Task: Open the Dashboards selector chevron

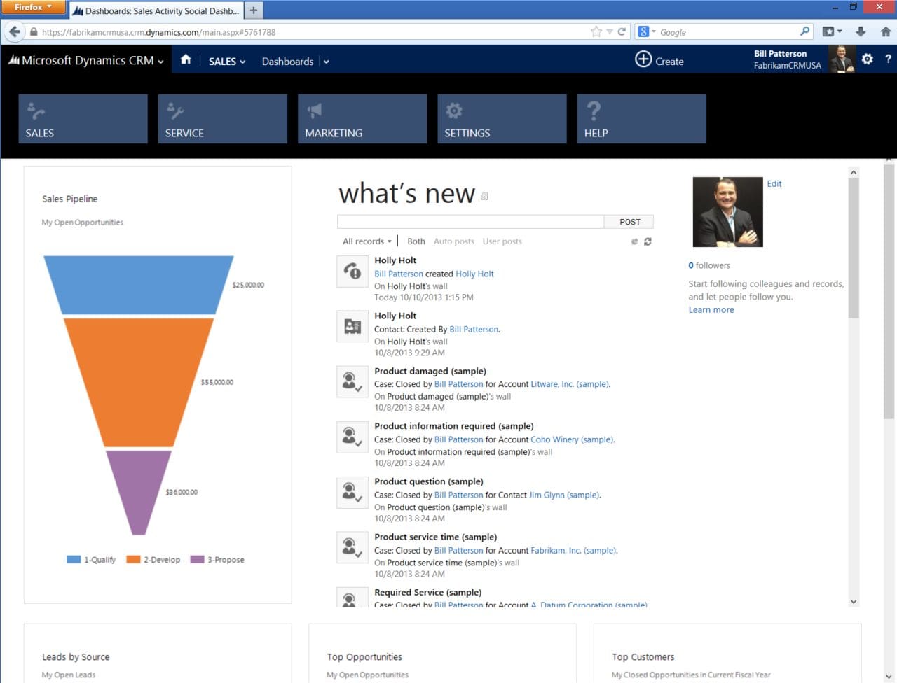Action: [x=325, y=61]
